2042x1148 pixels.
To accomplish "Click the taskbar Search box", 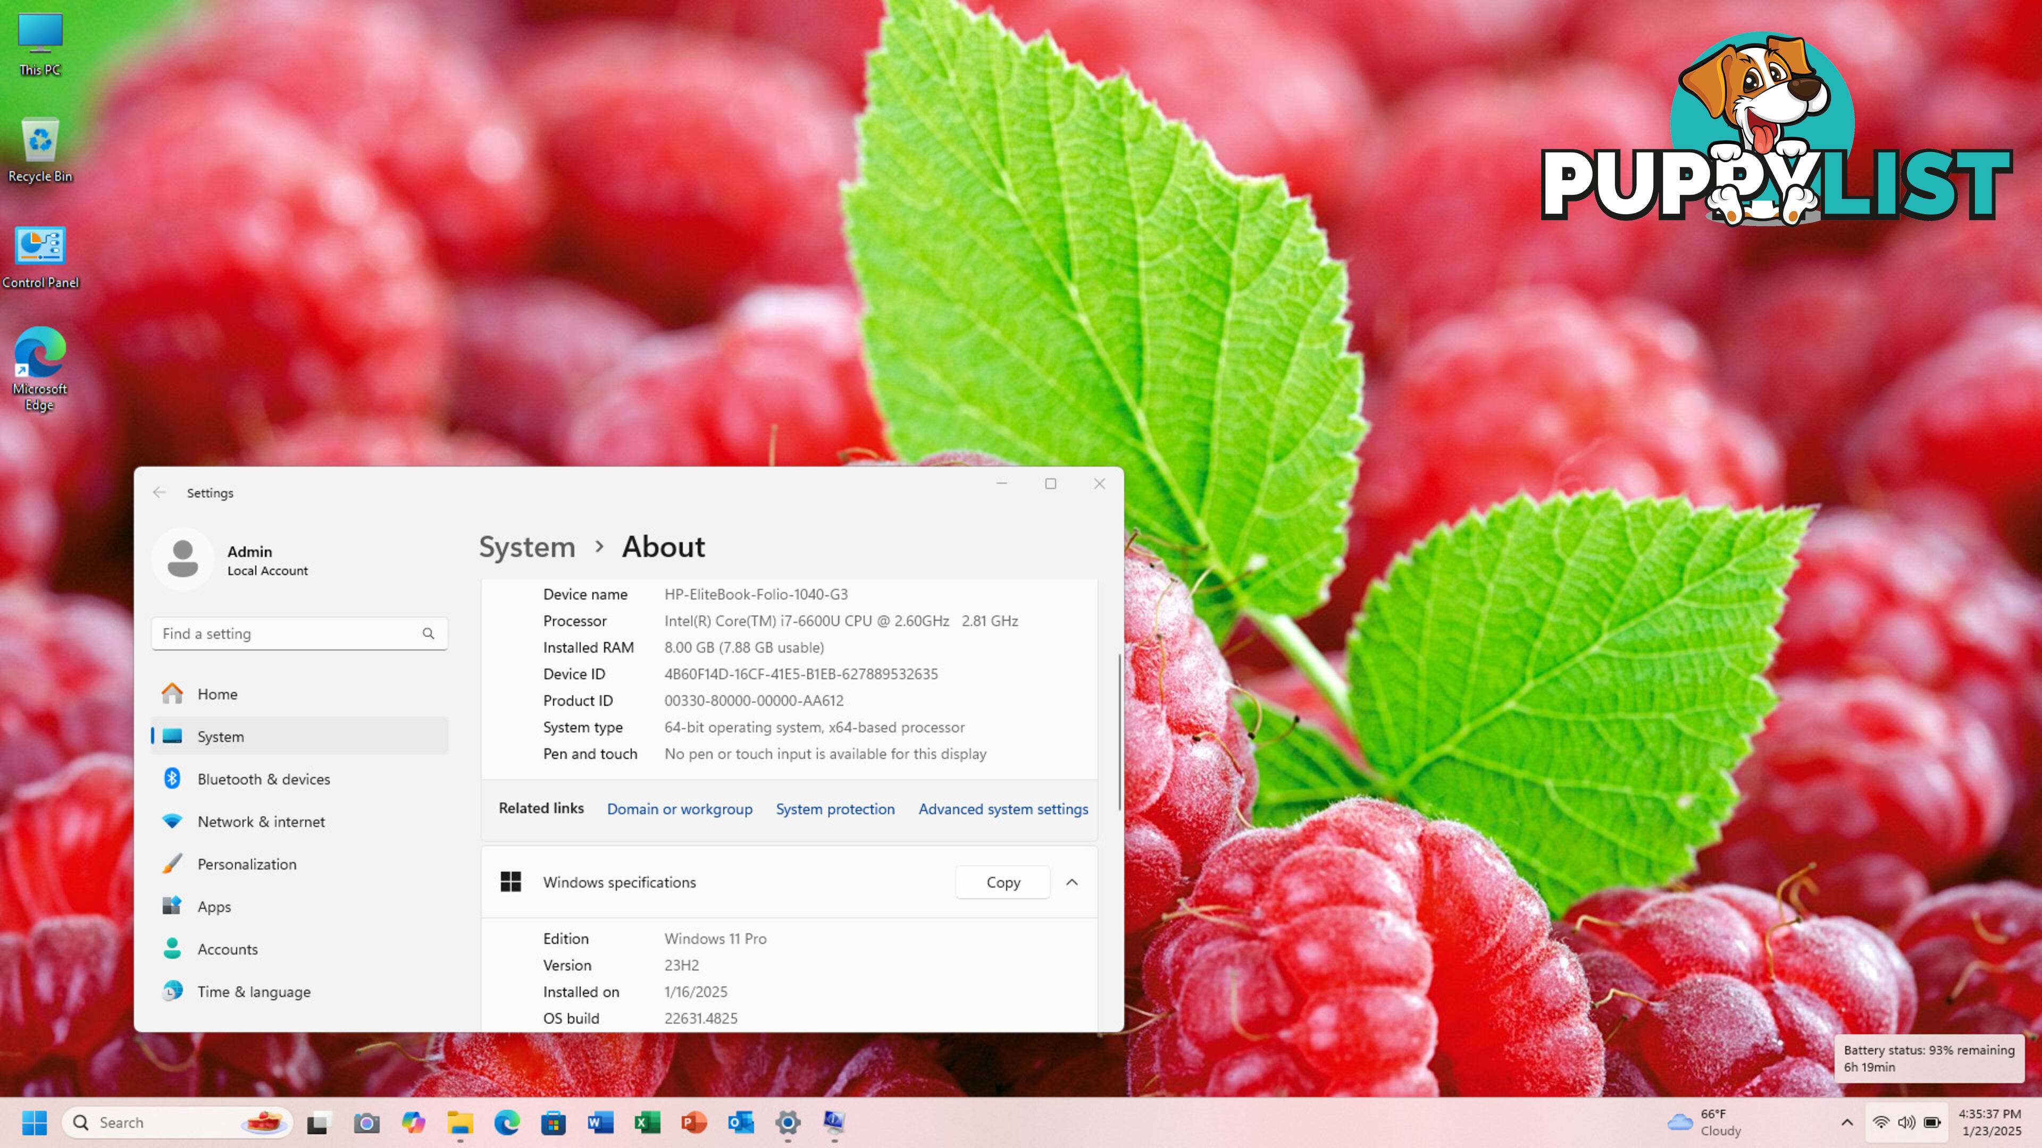I will coord(178,1122).
